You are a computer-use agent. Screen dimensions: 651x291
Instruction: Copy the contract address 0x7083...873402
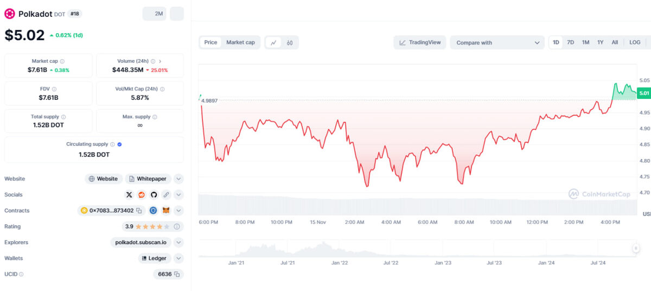coord(139,211)
